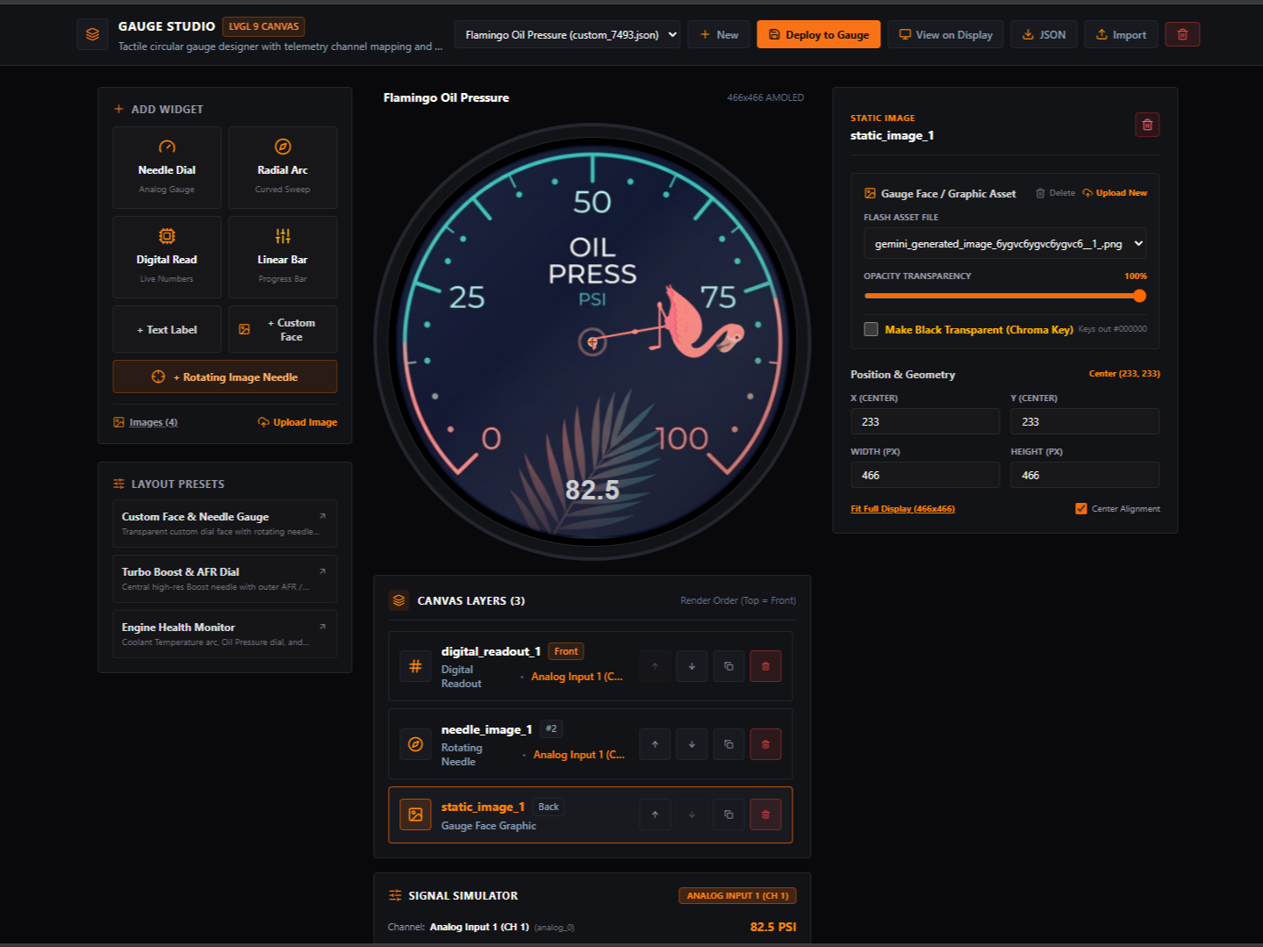Click Fit Full Display (466x466) link

coord(902,509)
